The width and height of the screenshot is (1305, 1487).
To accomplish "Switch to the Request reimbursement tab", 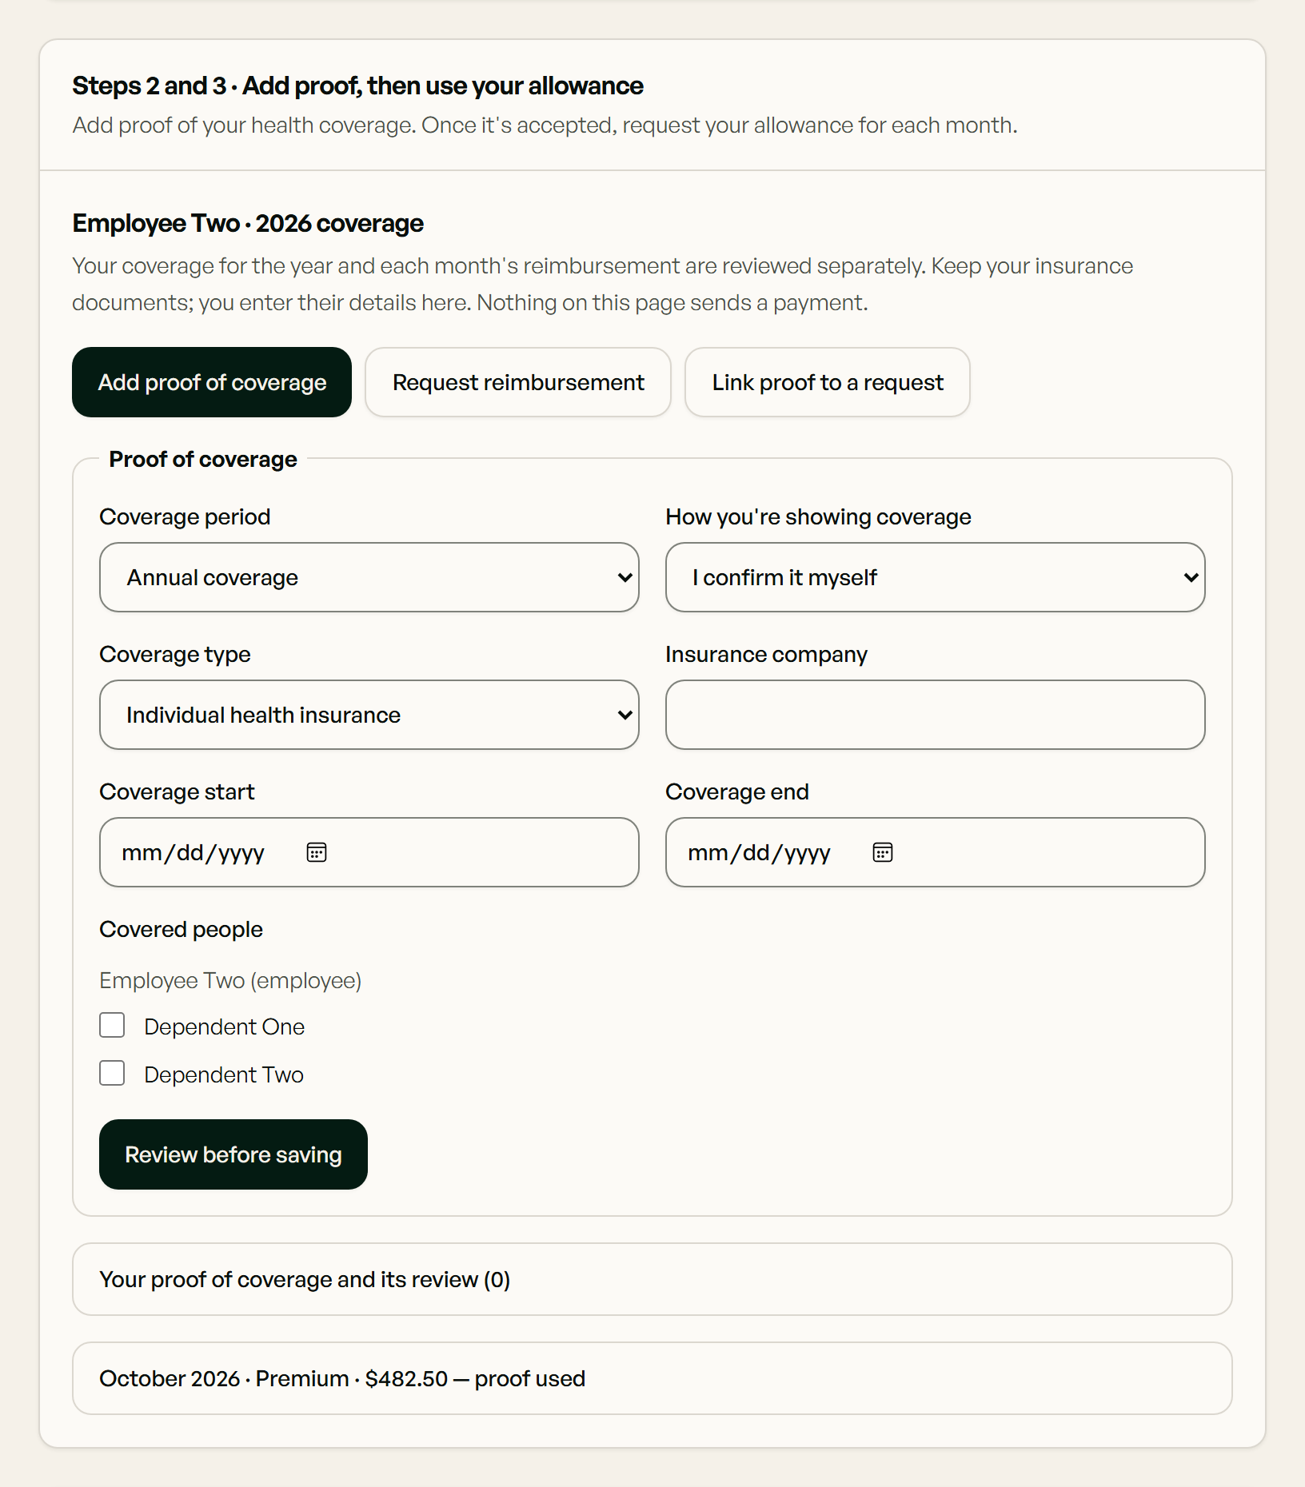I will click(x=518, y=382).
